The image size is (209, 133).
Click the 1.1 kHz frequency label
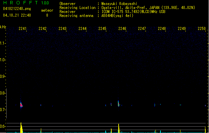tap(3, 43)
